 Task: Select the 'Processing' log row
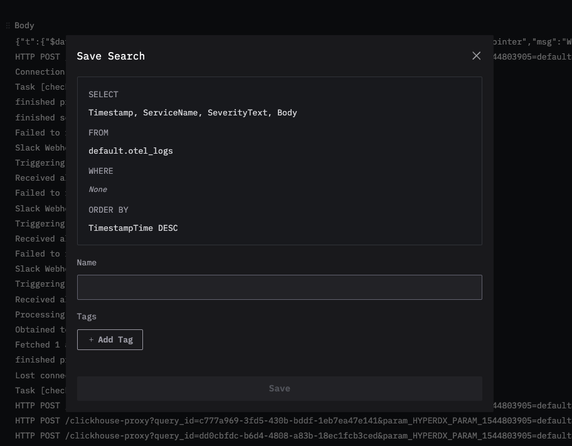[x=40, y=315]
